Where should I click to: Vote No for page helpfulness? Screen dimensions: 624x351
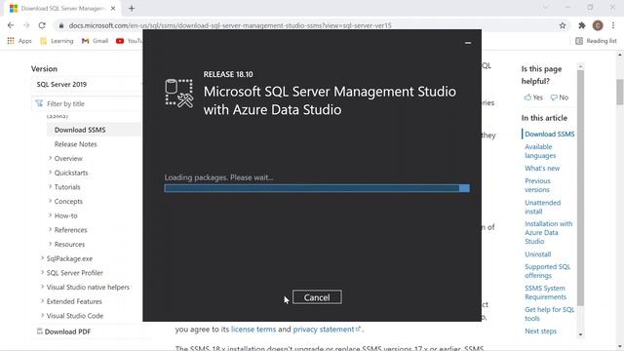click(x=560, y=97)
